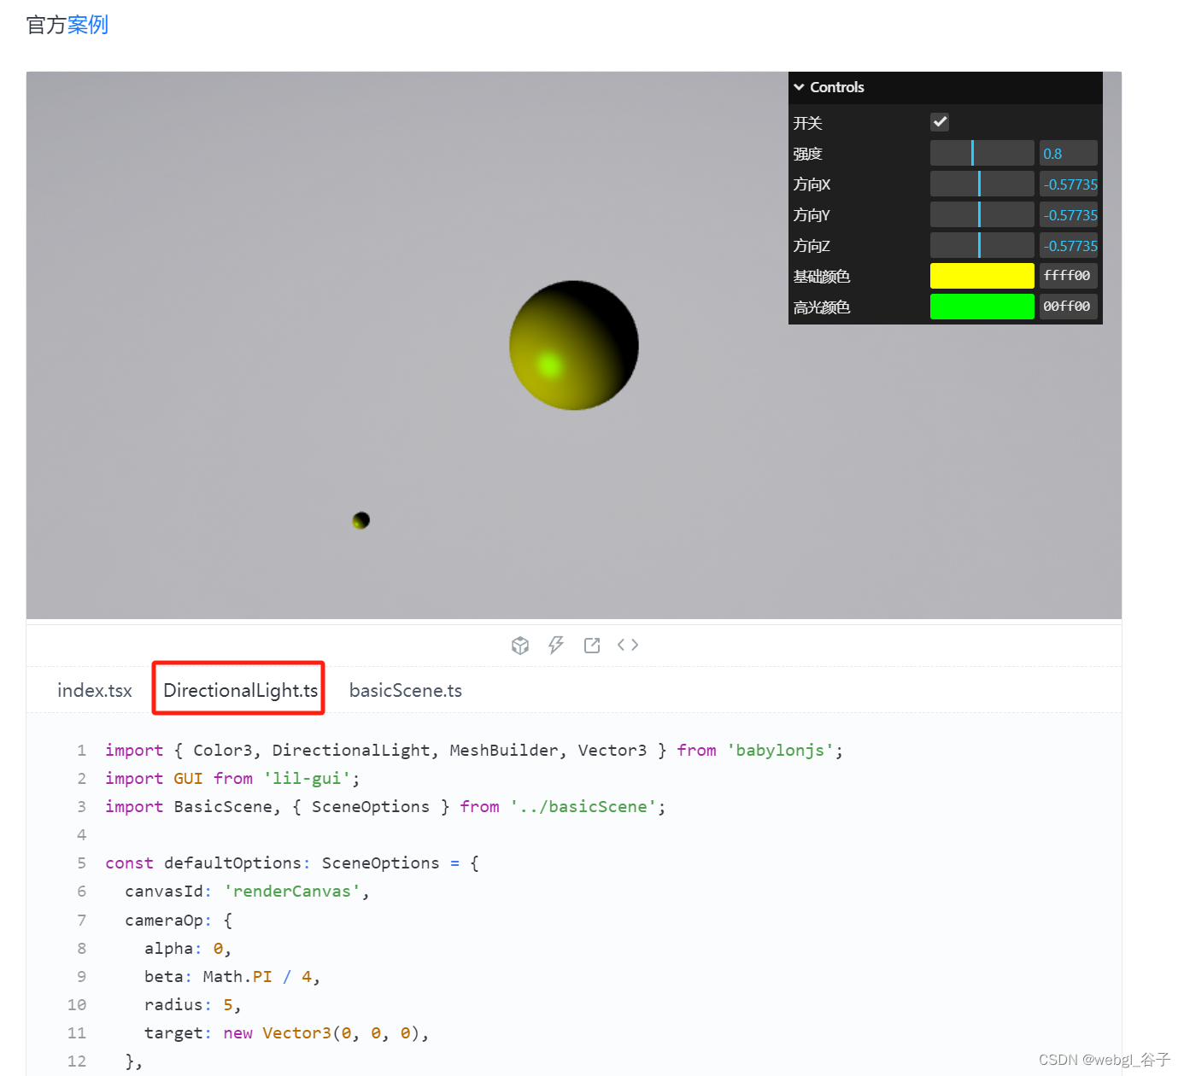Open the basicScene.ts tab
Screen dimensions: 1184x1076
405,690
